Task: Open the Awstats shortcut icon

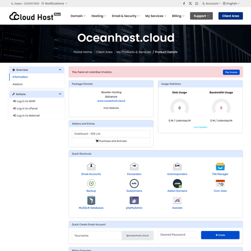Action: tap(177, 200)
